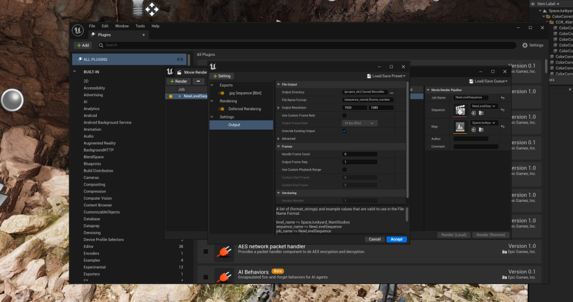The width and height of the screenshot is (573, 302).
Task: Reset Map property to default
Action: 503,126
